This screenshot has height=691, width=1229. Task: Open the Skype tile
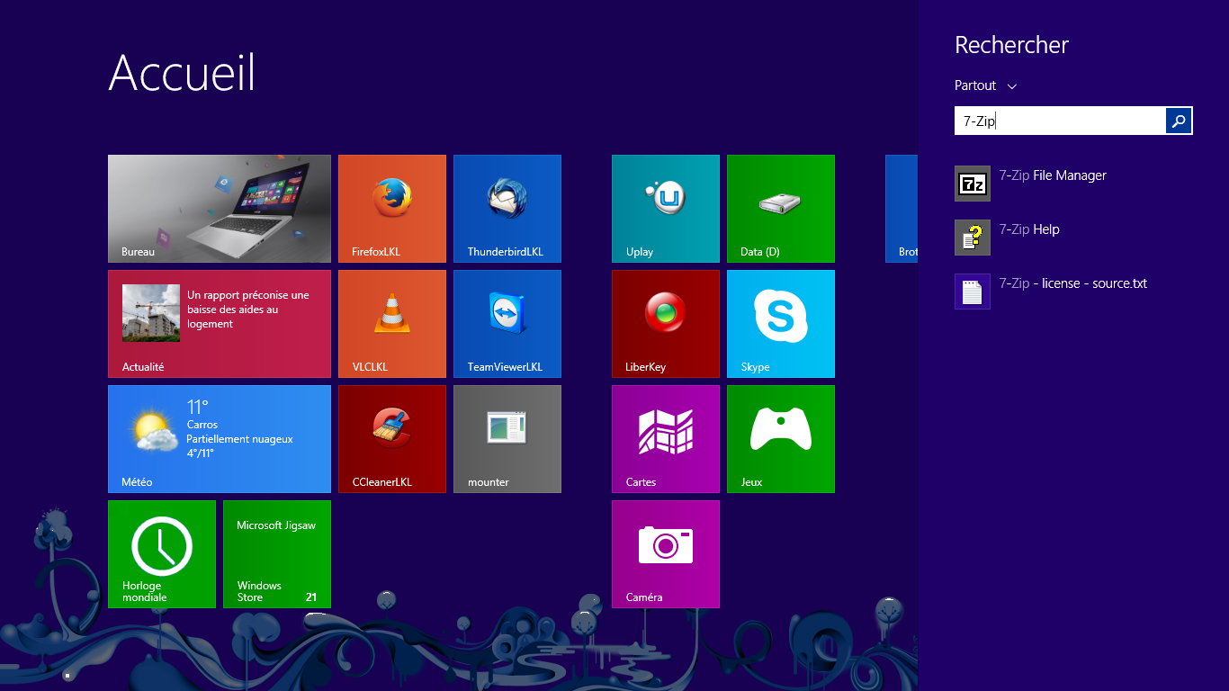pyautogui.click(x=781, y=324)
